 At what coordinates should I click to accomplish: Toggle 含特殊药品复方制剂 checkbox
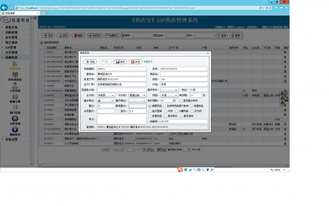coord(164,106)
